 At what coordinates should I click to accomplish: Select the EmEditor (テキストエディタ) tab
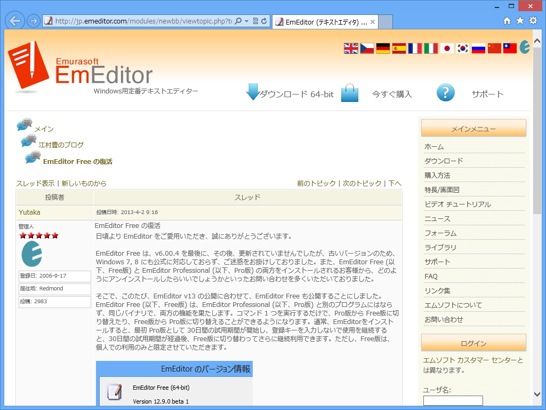coord(325,22)
